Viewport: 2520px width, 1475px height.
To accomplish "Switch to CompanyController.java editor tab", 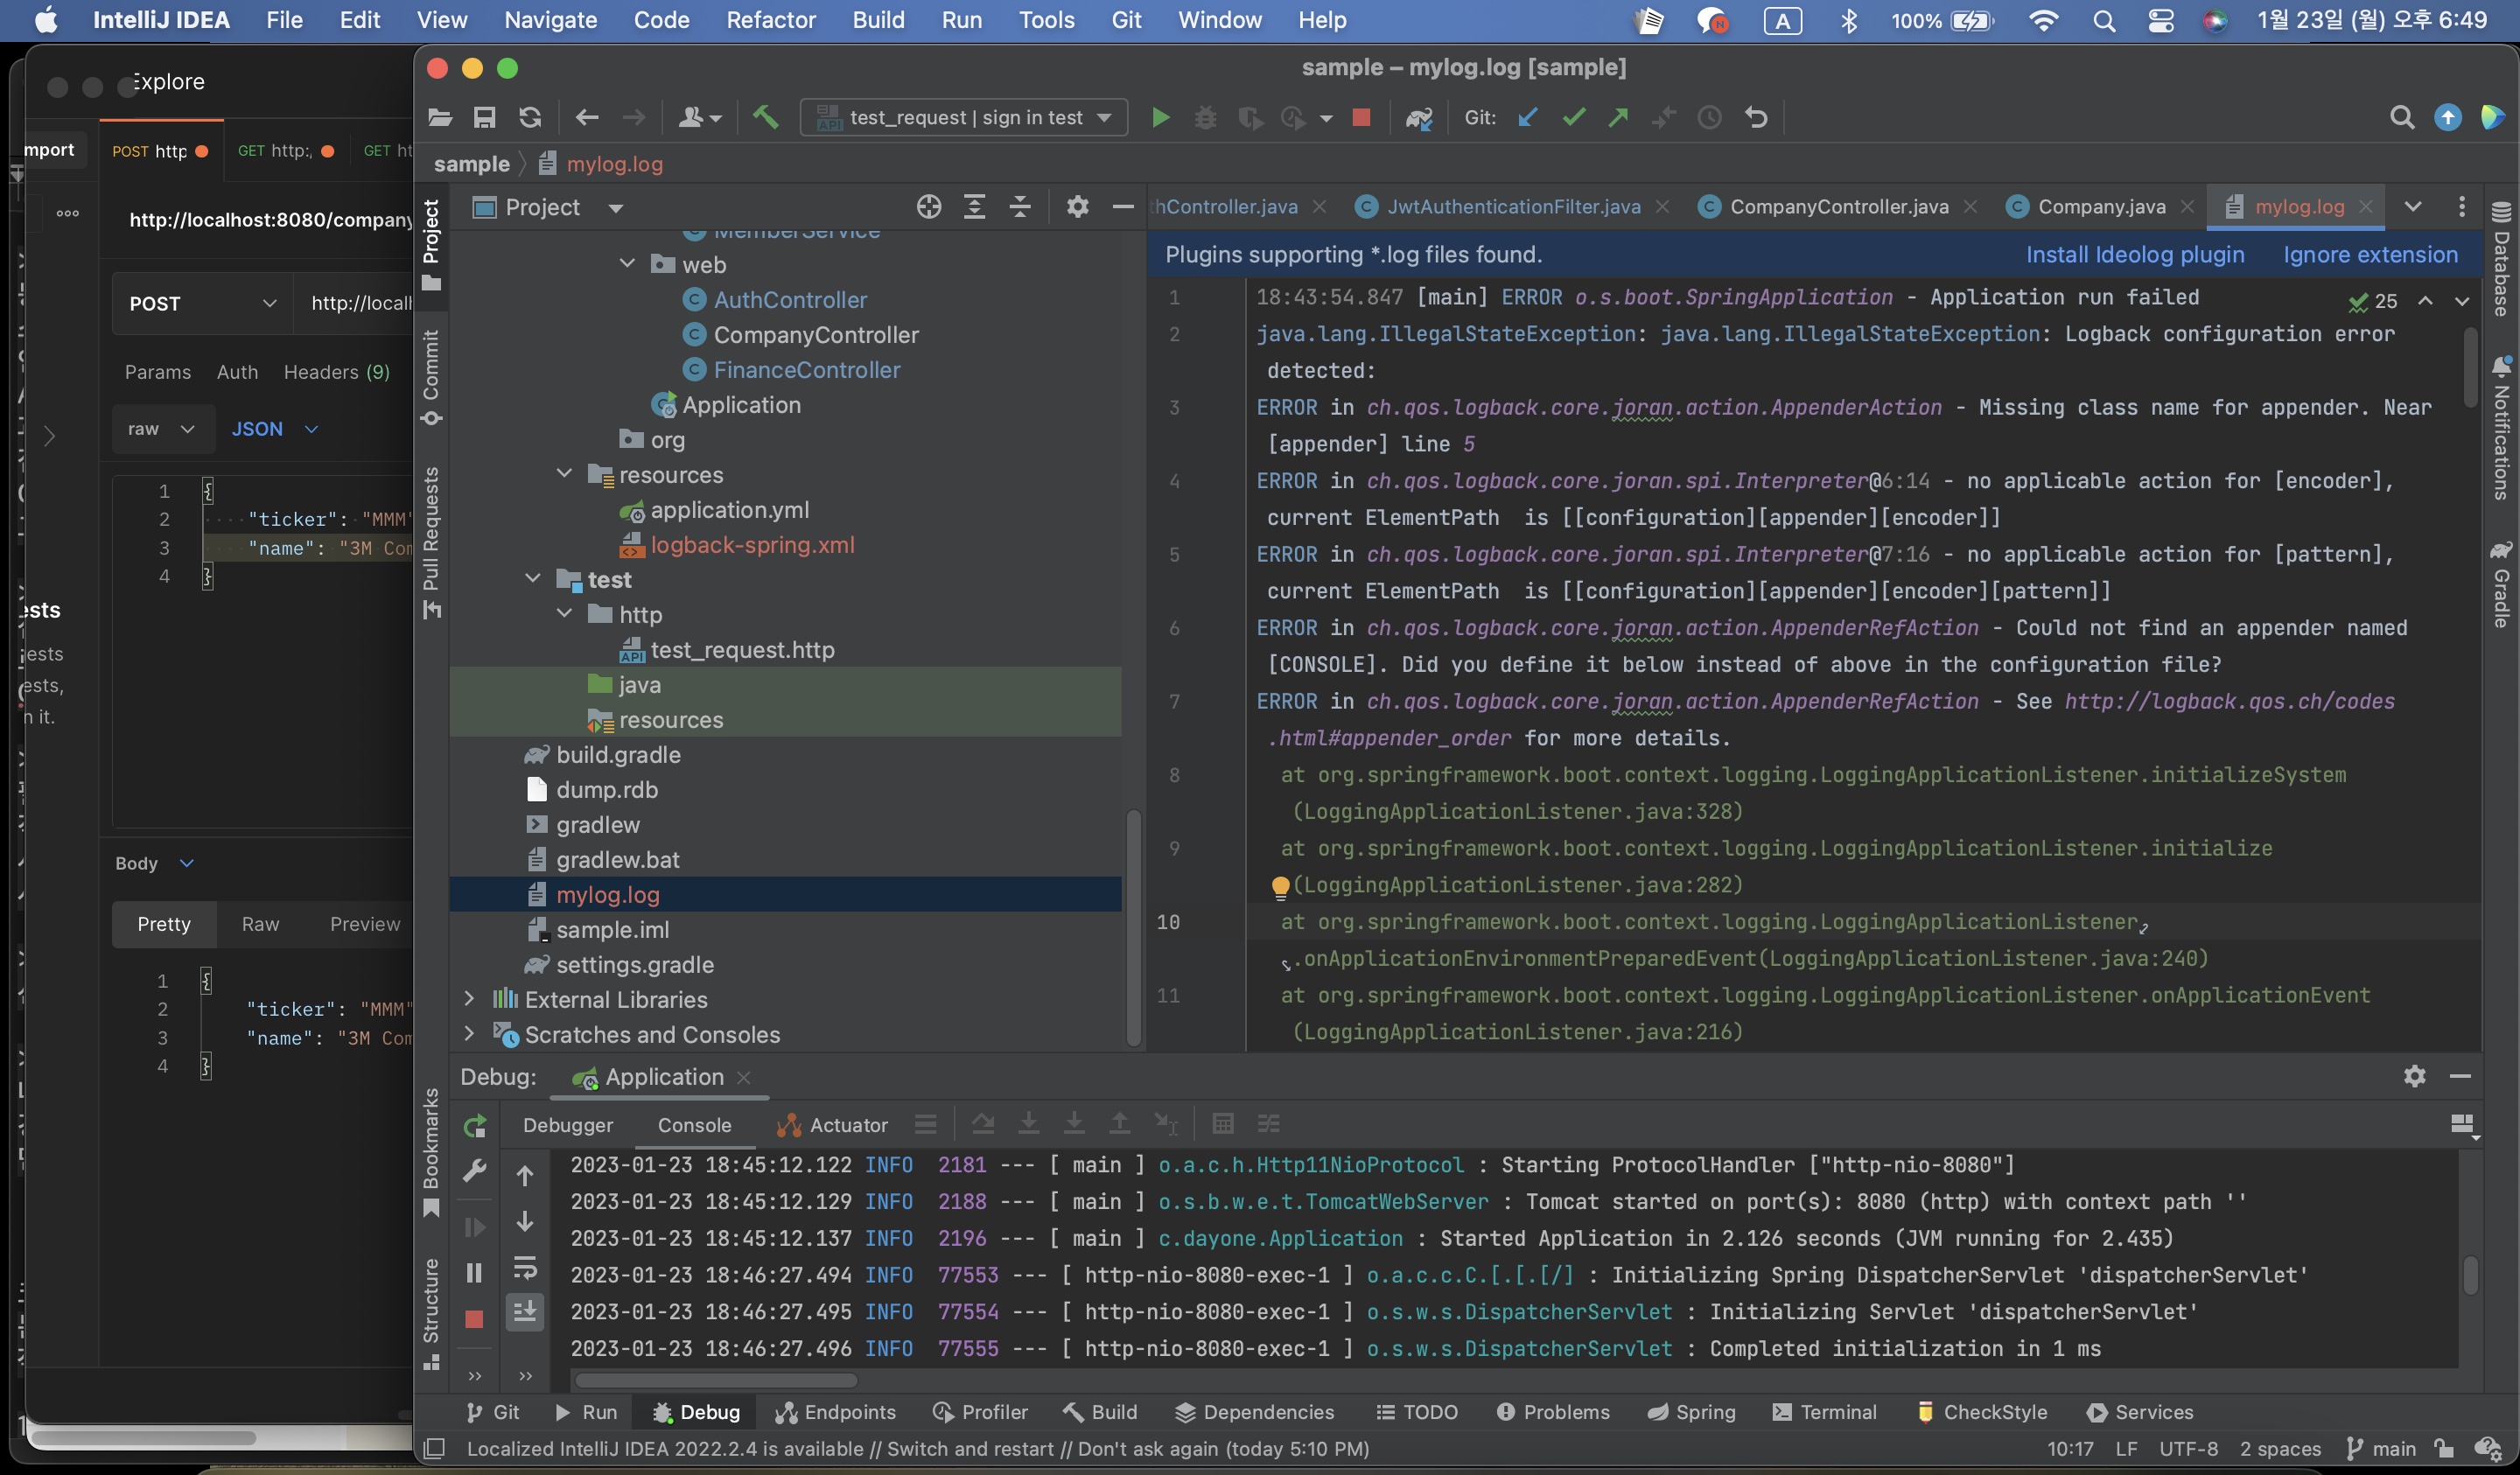I will point(1838,207).
